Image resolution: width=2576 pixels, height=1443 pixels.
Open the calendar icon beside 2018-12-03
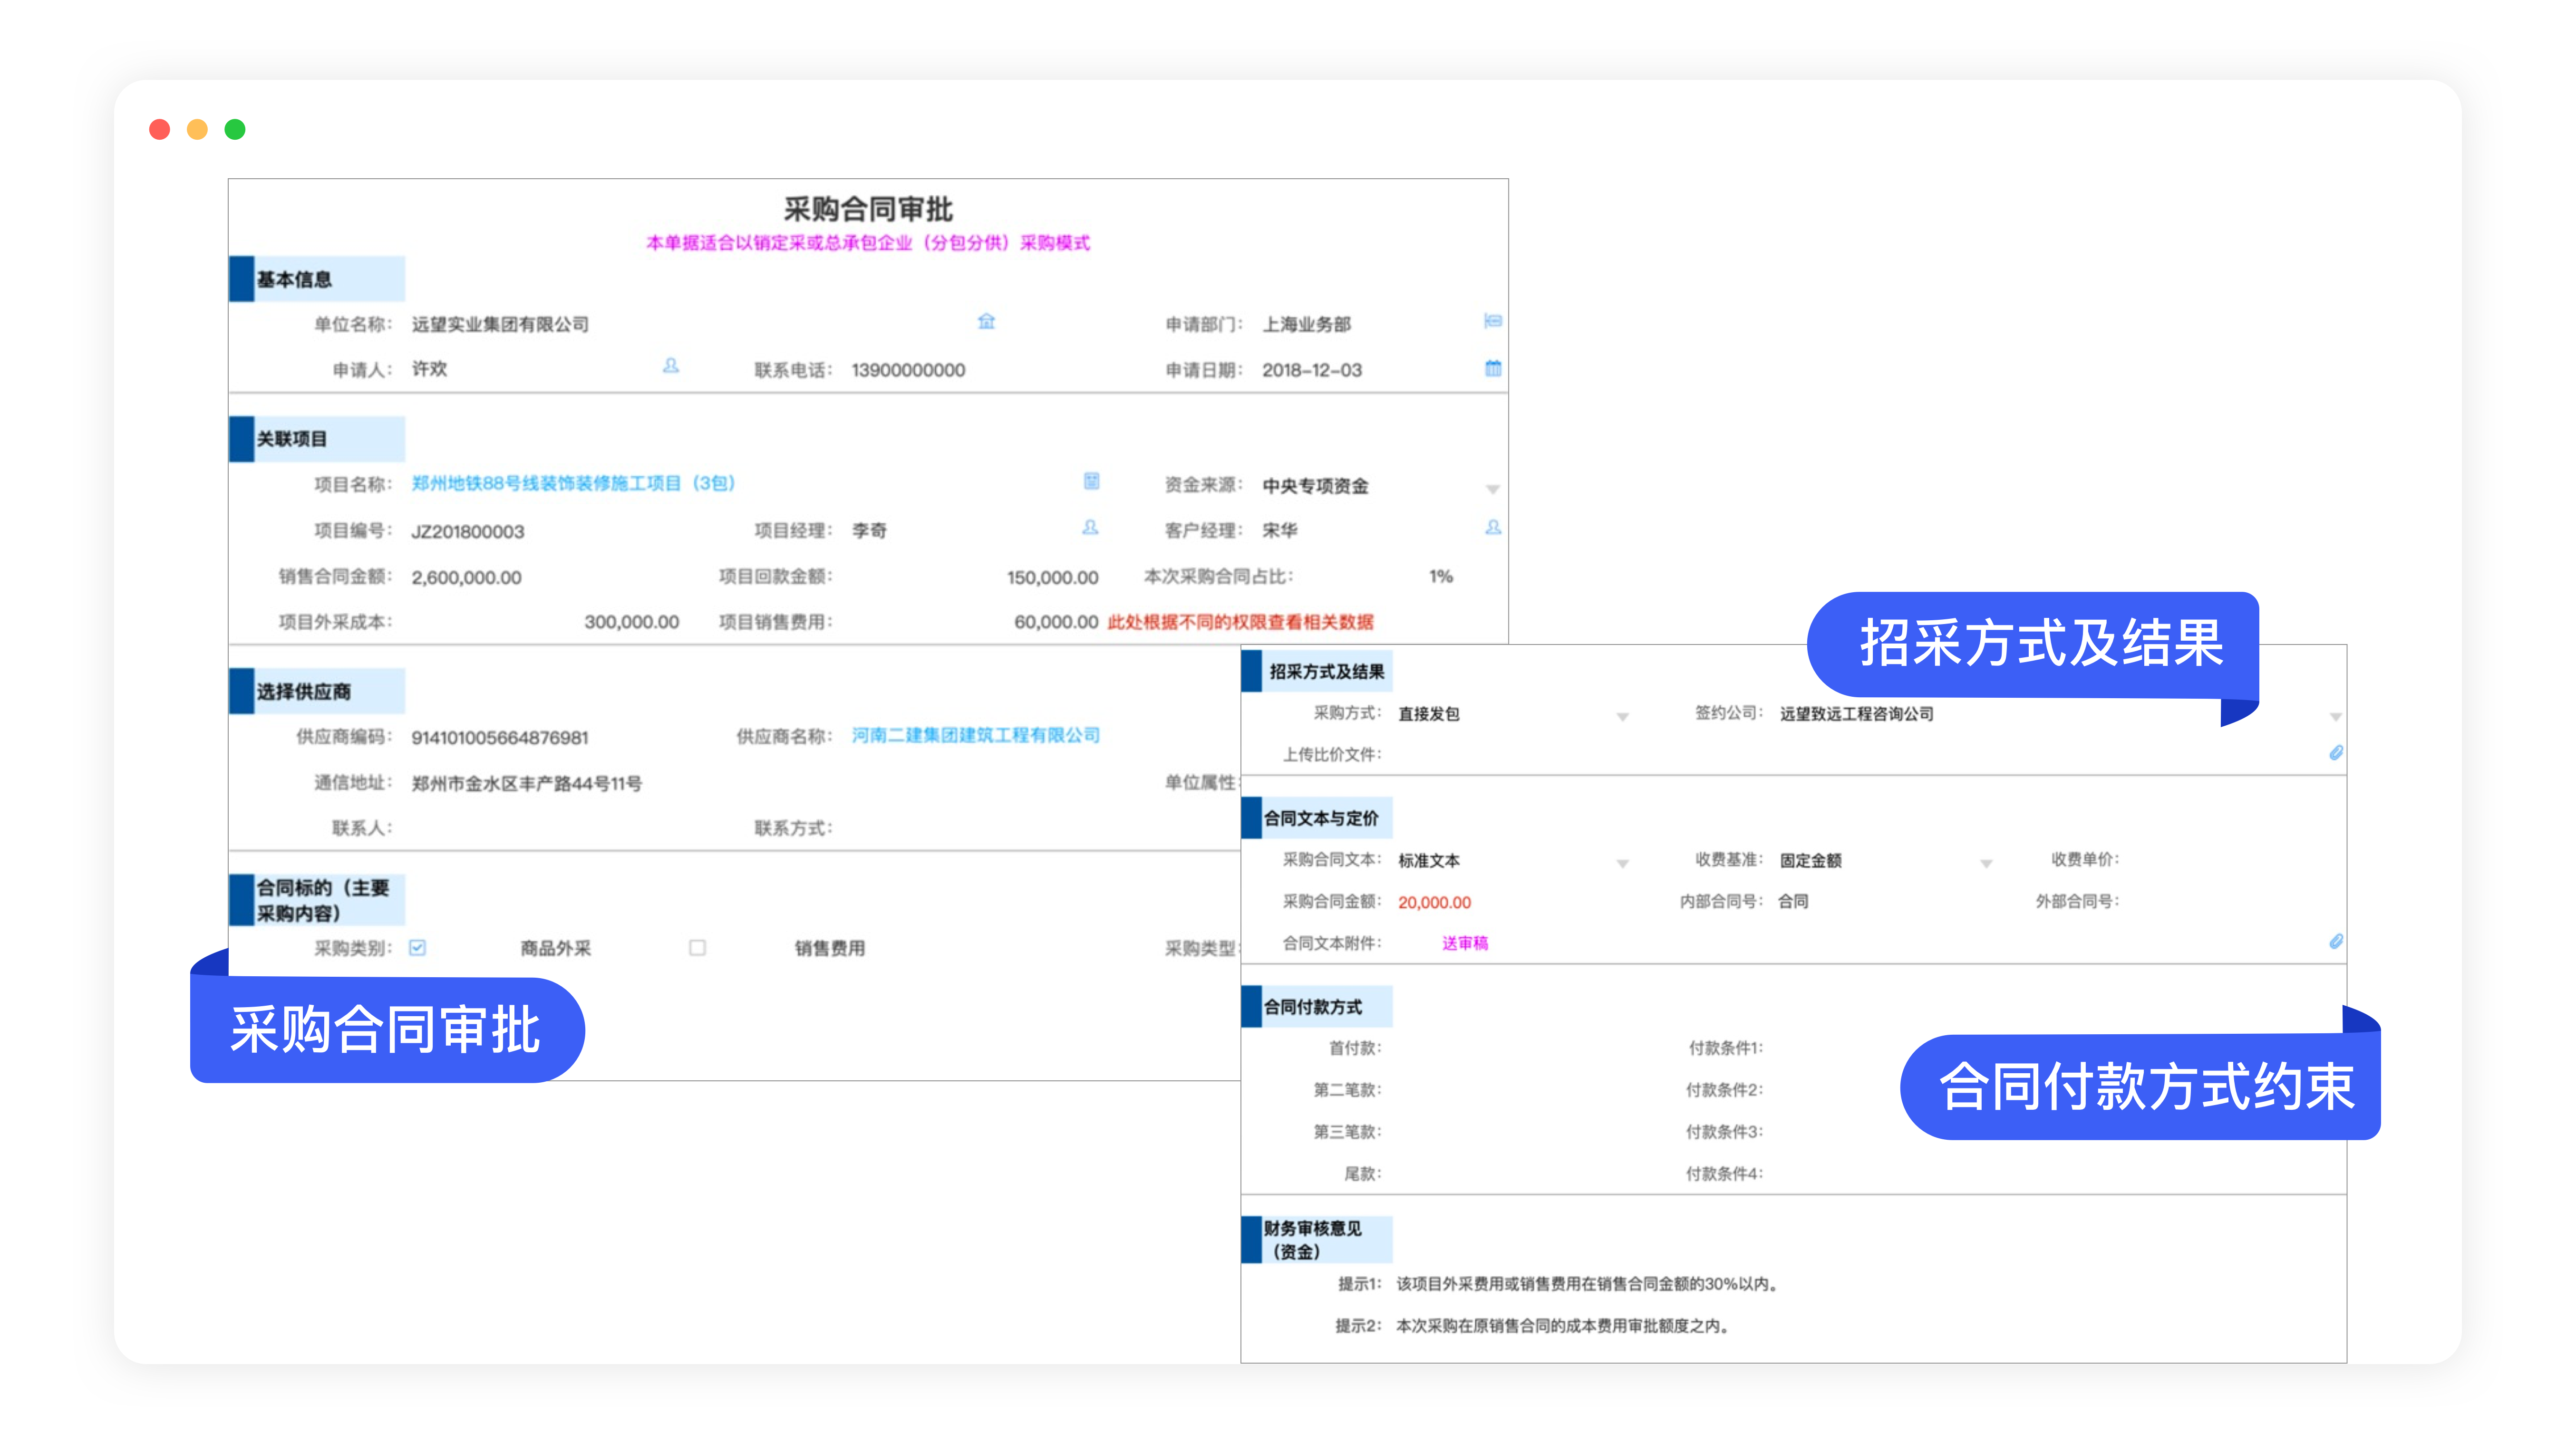[x=1492, y=368]
